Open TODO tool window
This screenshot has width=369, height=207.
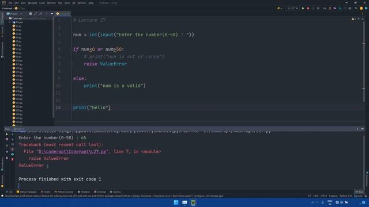tap(46, 191)
